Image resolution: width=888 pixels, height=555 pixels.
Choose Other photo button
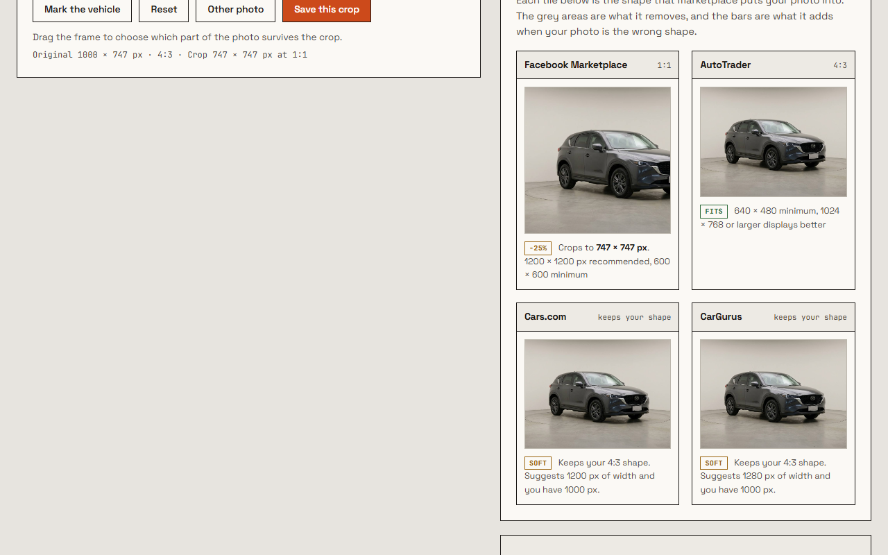coord(235,10)
